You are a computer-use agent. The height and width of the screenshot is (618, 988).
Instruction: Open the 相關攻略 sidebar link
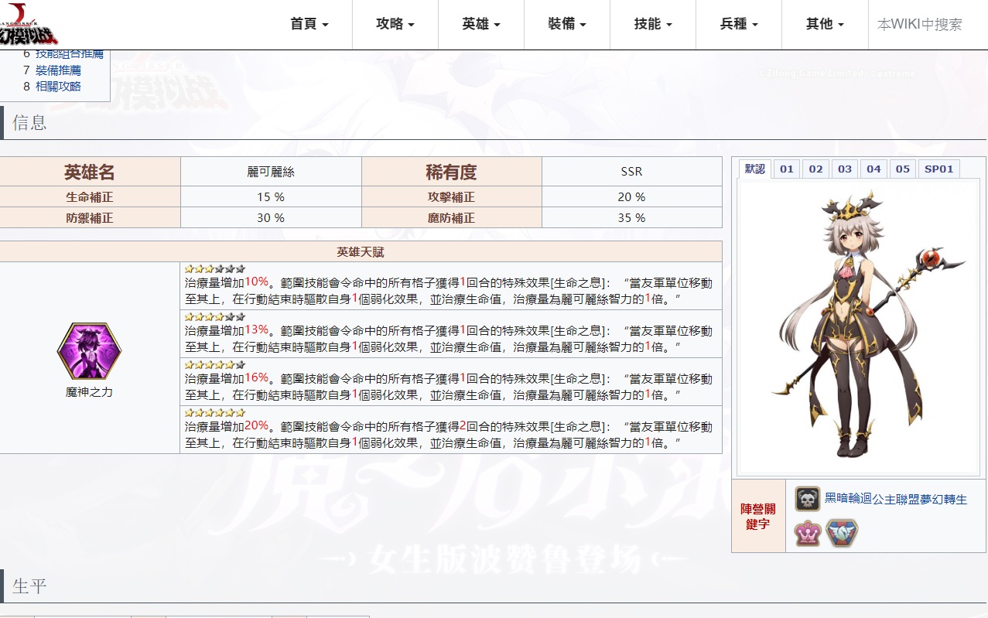(x=58, y=87)
